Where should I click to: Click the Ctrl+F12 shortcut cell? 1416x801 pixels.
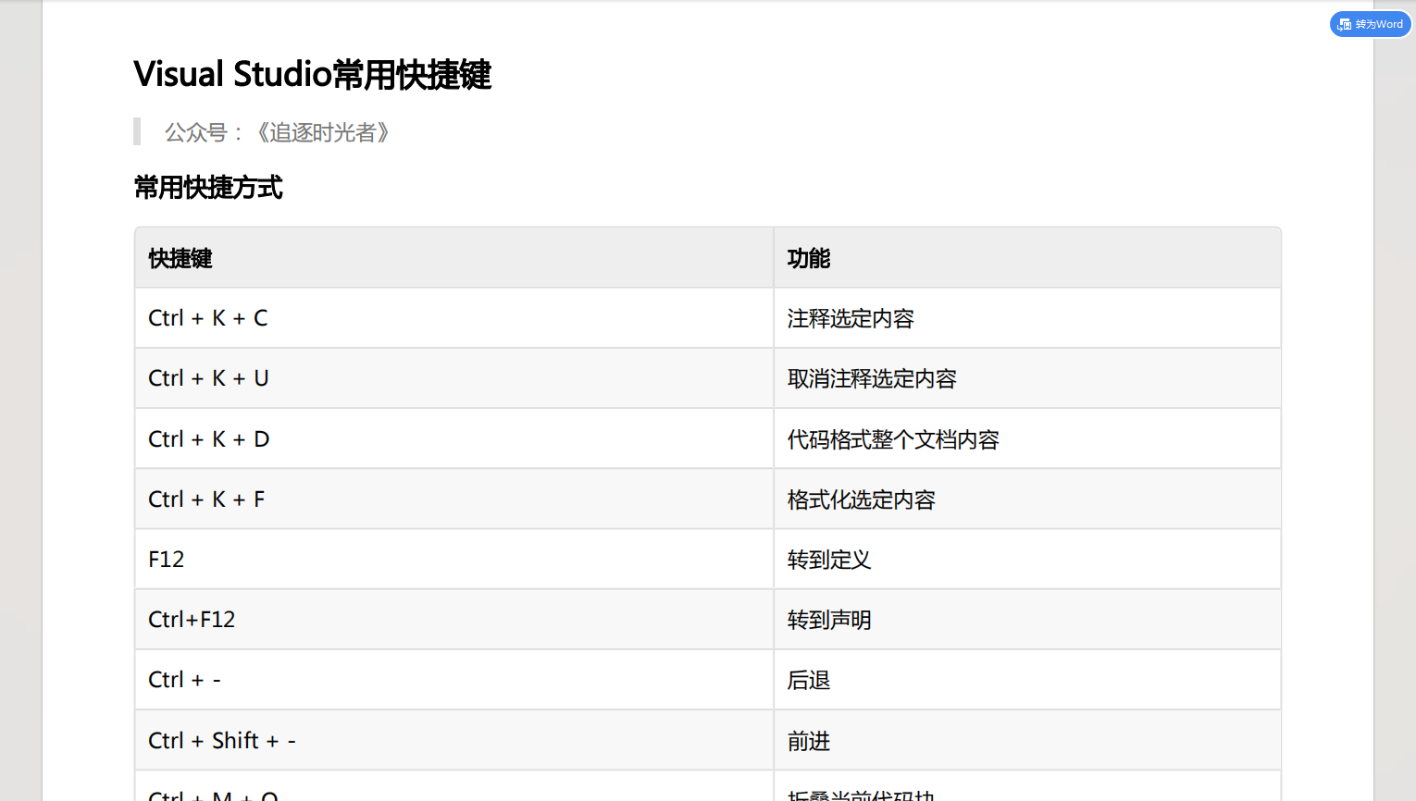click(x=454, y=620)
